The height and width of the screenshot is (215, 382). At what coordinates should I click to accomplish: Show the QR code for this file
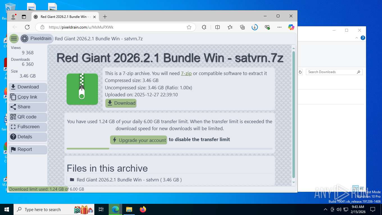pyautogui.click(x=28, y=117)
